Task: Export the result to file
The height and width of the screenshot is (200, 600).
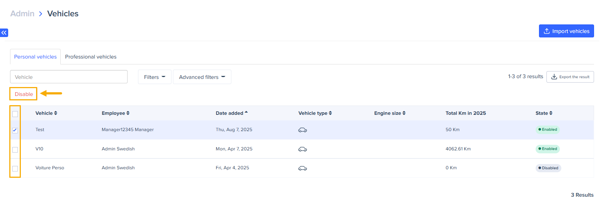Action: coord(570,77)
